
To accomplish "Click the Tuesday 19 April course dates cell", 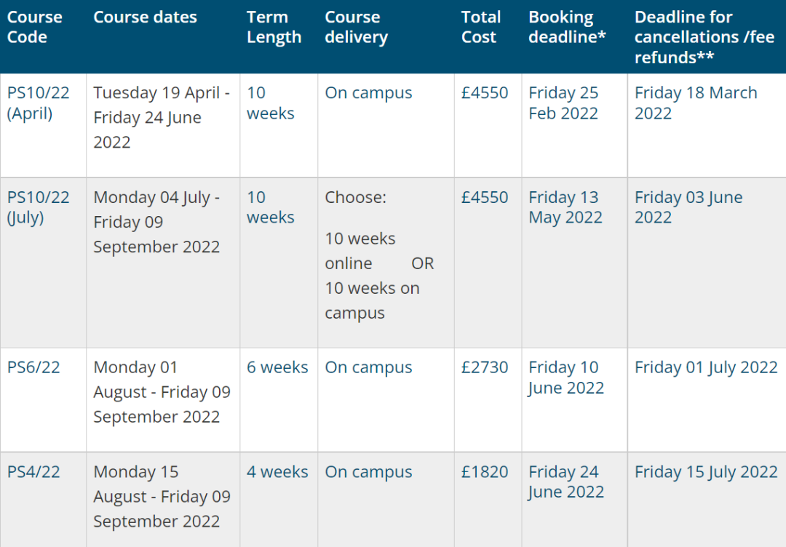I will [162, 117].
